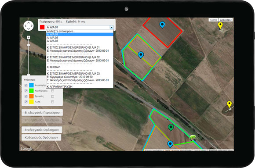255x168 pixels.
Task: Select 'E: Όργωμα με ελκυστήρα - 2012-09-30' option
Action: 80,77
